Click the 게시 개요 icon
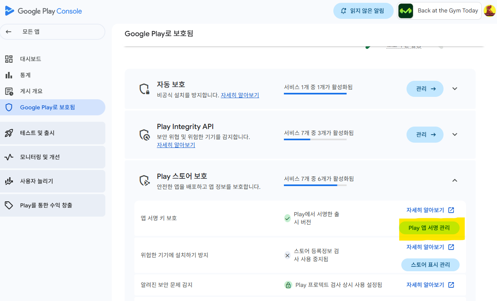The image size is (497, 301). point(9,91)
